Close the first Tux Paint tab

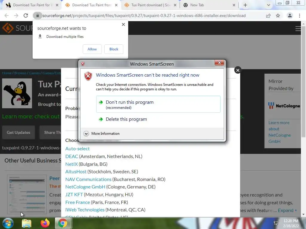(x=57, y=5)
